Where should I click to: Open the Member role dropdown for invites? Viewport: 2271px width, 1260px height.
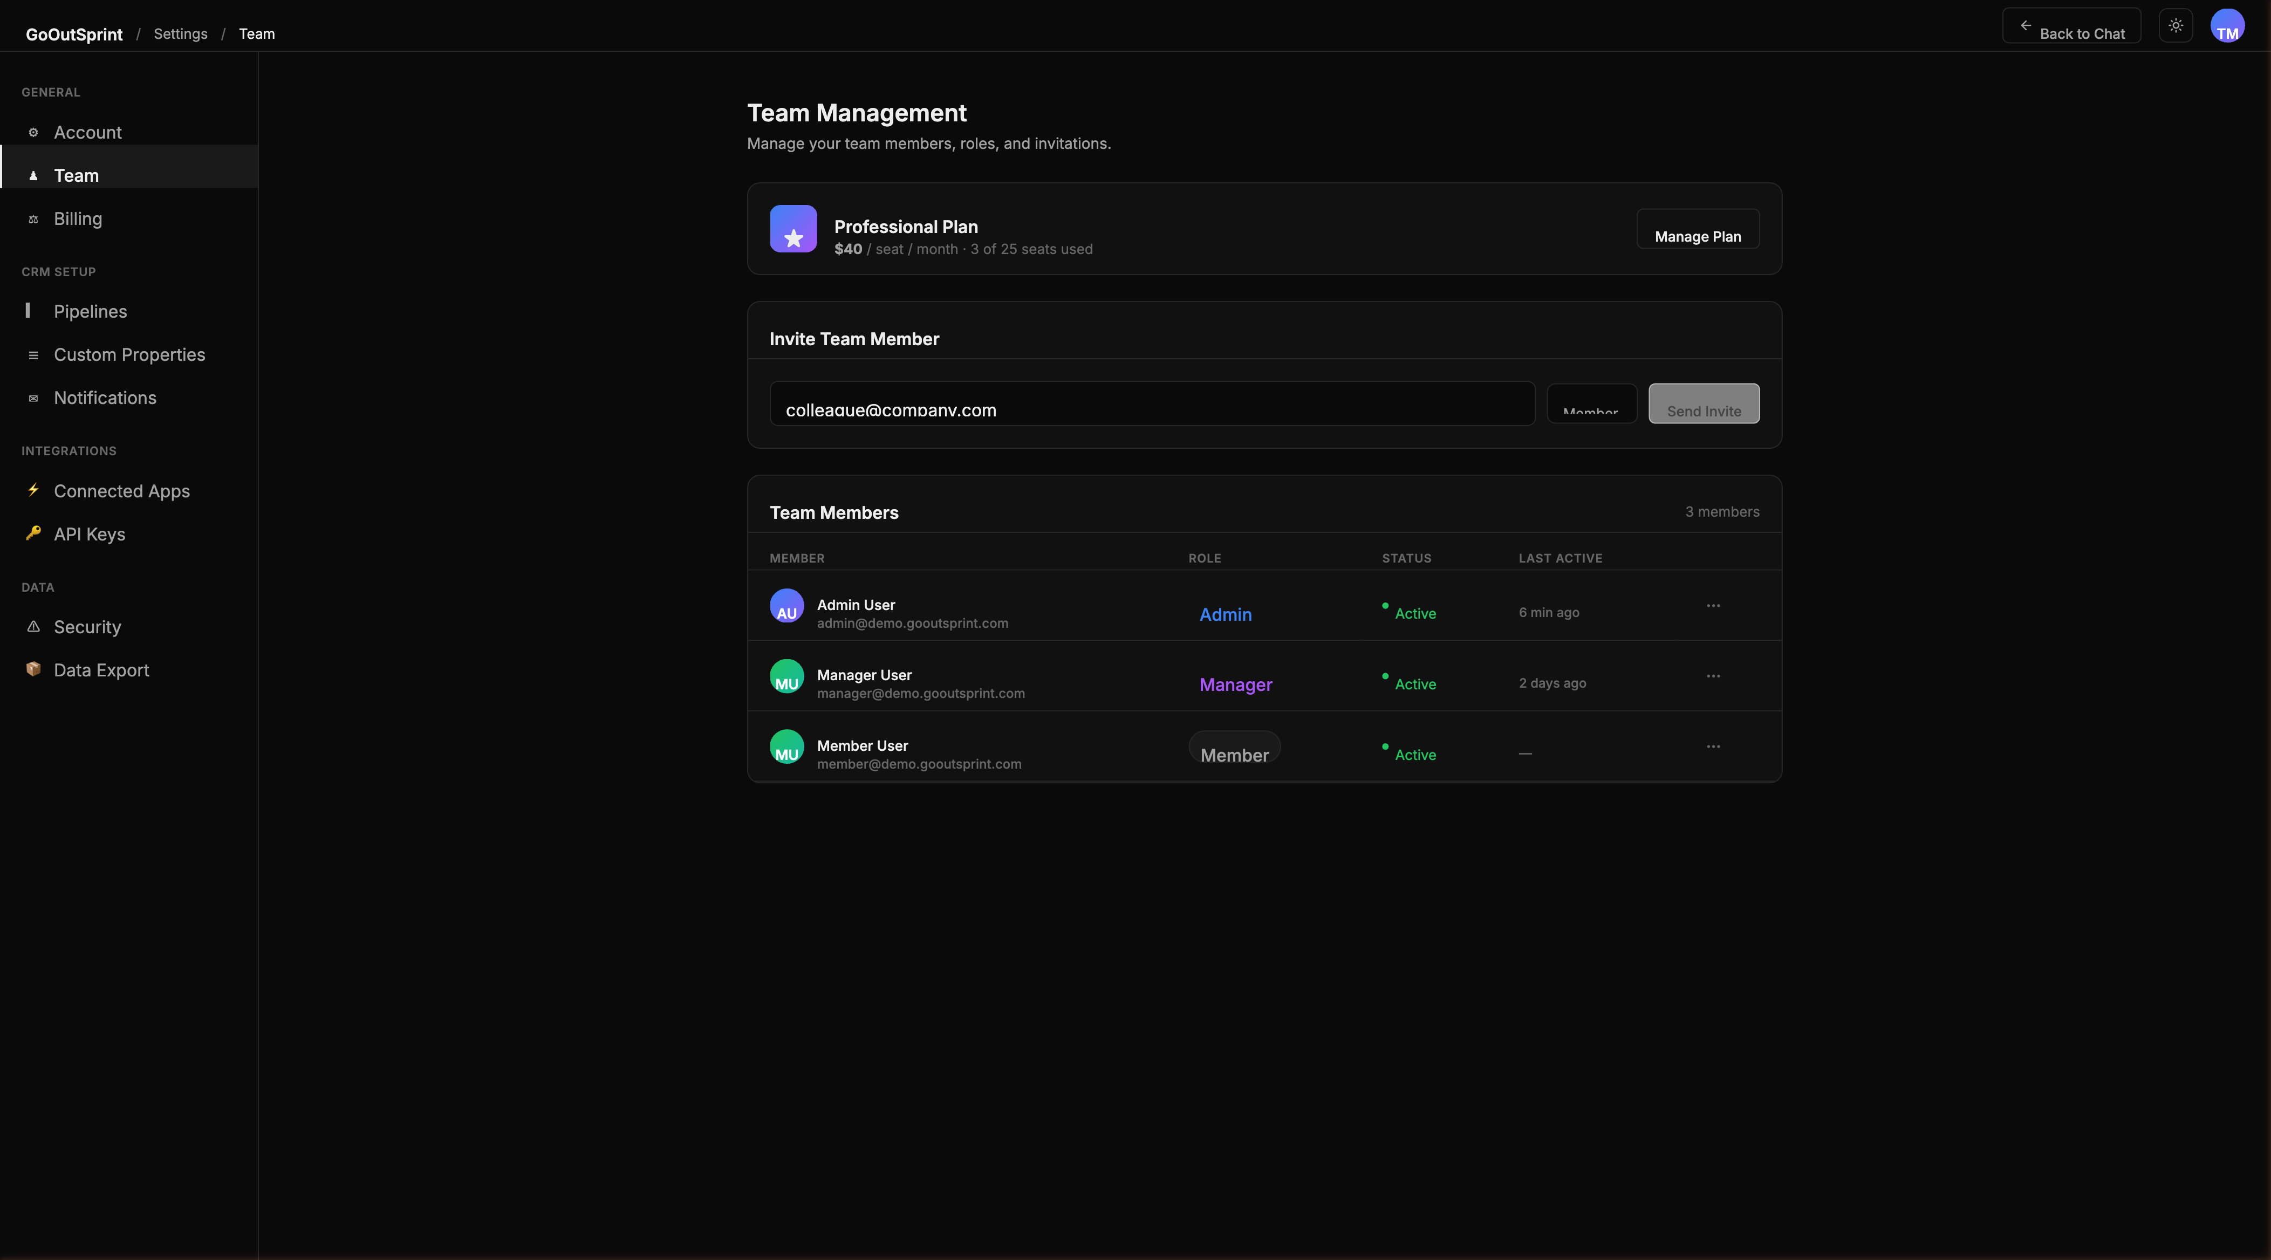coord(1592,403)
